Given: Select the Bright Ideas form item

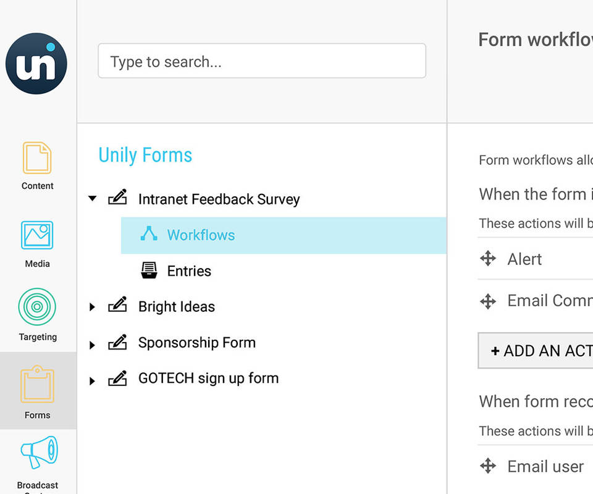Looking at the screenshot, I should coord(177,307).
